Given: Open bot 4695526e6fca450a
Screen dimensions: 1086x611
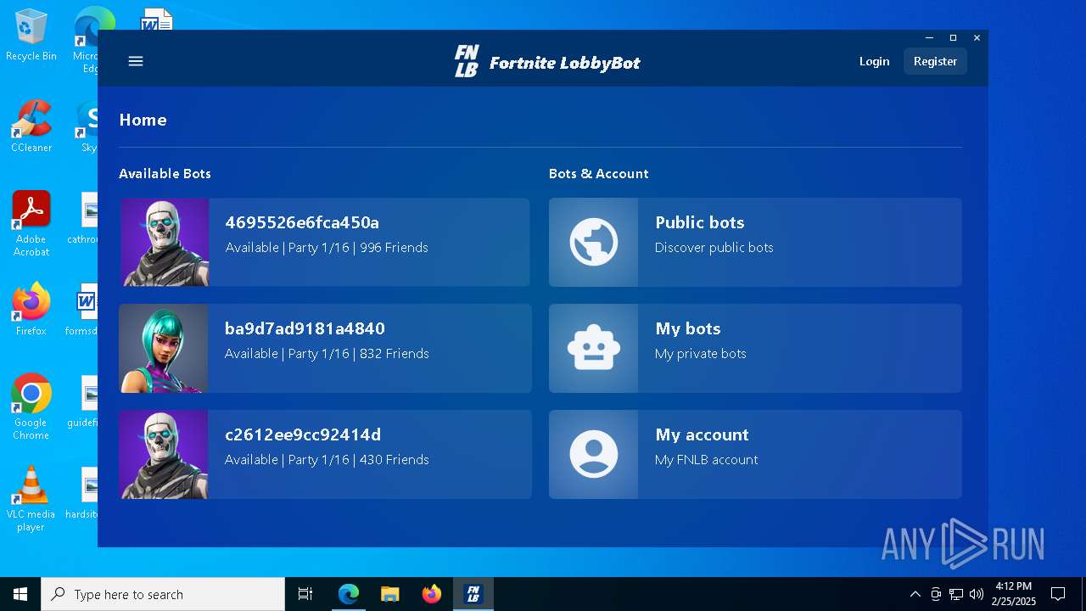Looking at the screenshot, I should click(324, 242).
